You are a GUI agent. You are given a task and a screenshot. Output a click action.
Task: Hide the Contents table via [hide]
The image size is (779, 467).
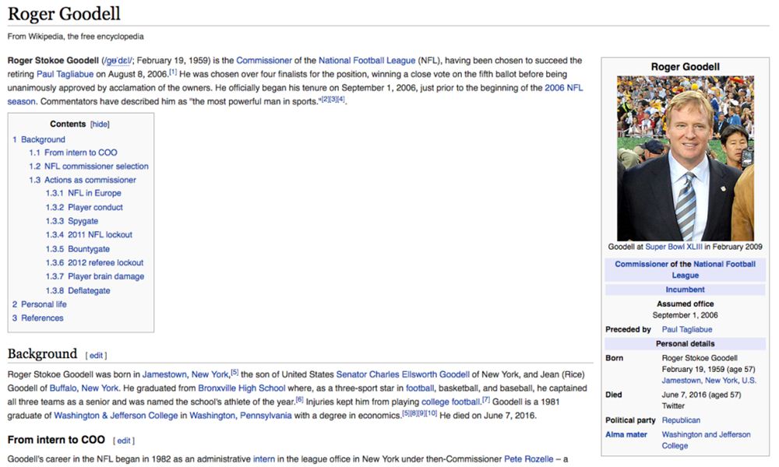pyautogui.click(x=100, y=124)
